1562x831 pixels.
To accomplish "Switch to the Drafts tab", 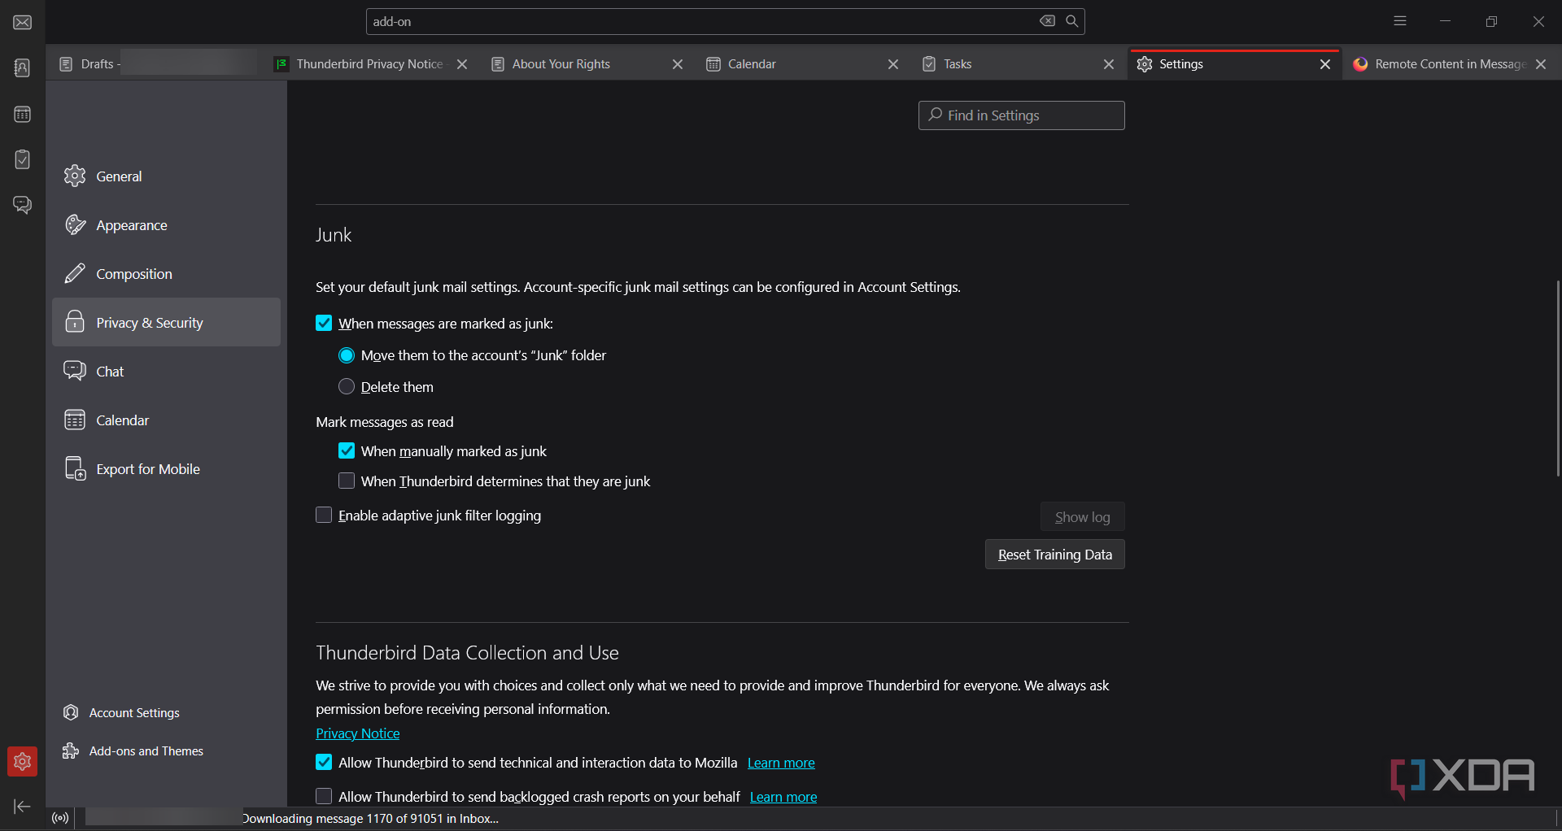I will tap(155, 64).
